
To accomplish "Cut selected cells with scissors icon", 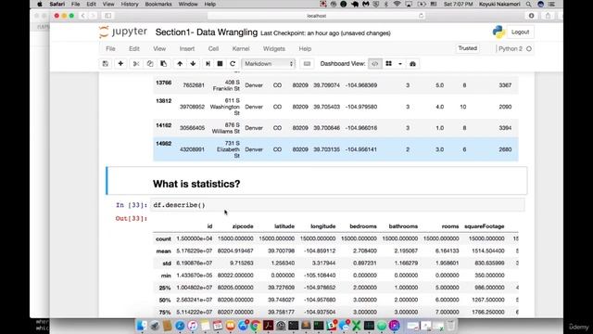I will pyautogui.click(x=136, y=64).
